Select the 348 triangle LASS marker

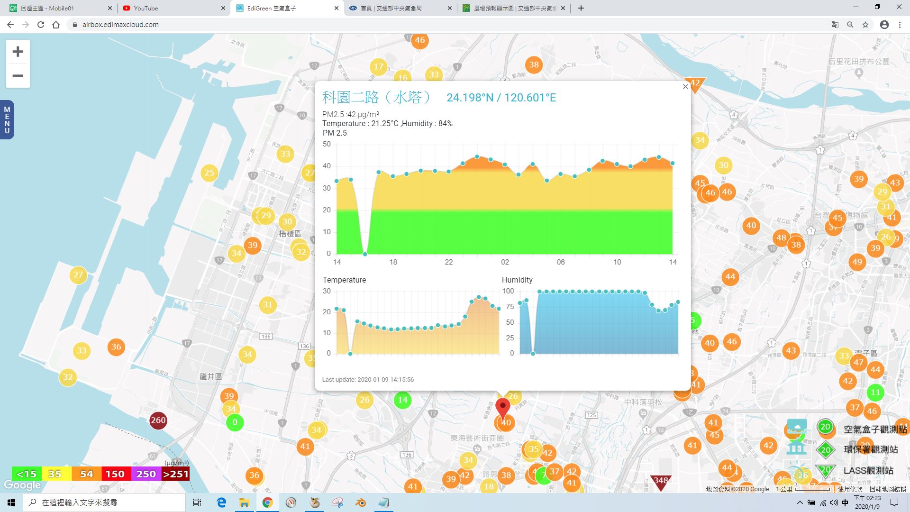tap(661, 482)
